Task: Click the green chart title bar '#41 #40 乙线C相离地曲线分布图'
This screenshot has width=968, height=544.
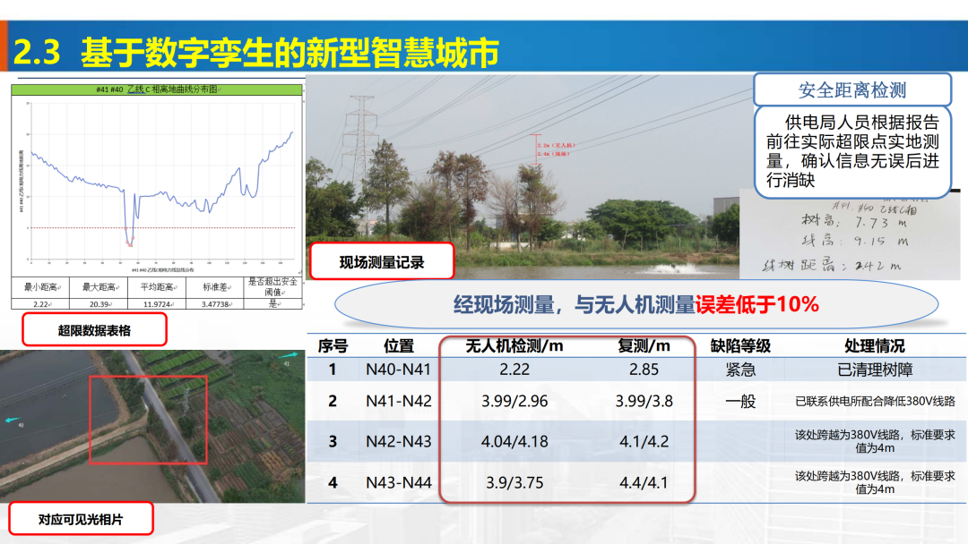Action: pos(157,89)
